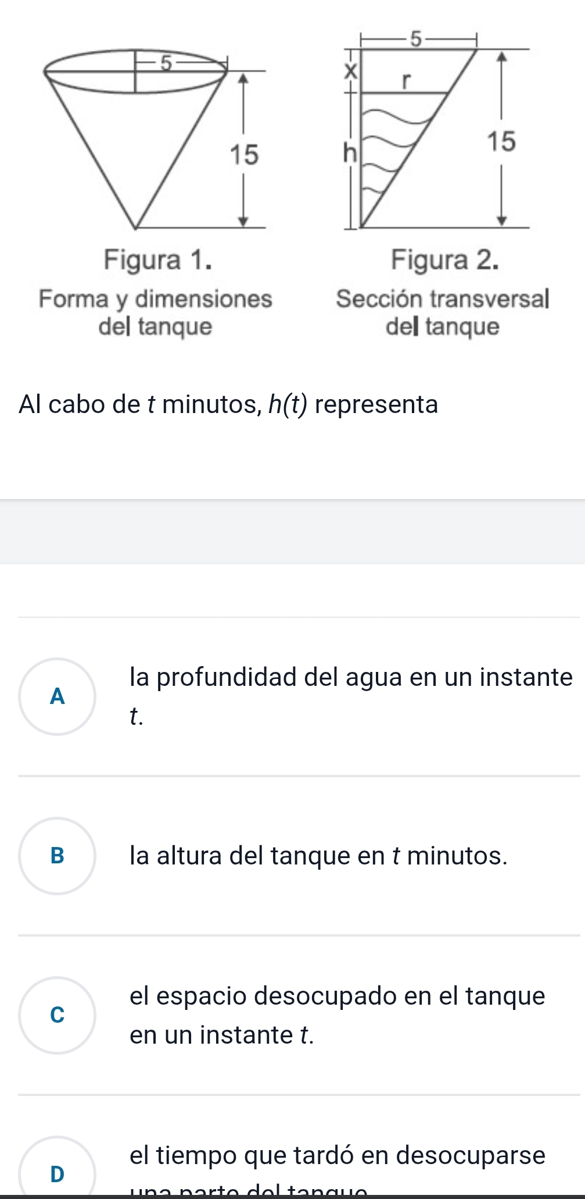
Task: Tap the text 'el tiempo que tardó en desocuparse'
Action: pos(338,1155)
